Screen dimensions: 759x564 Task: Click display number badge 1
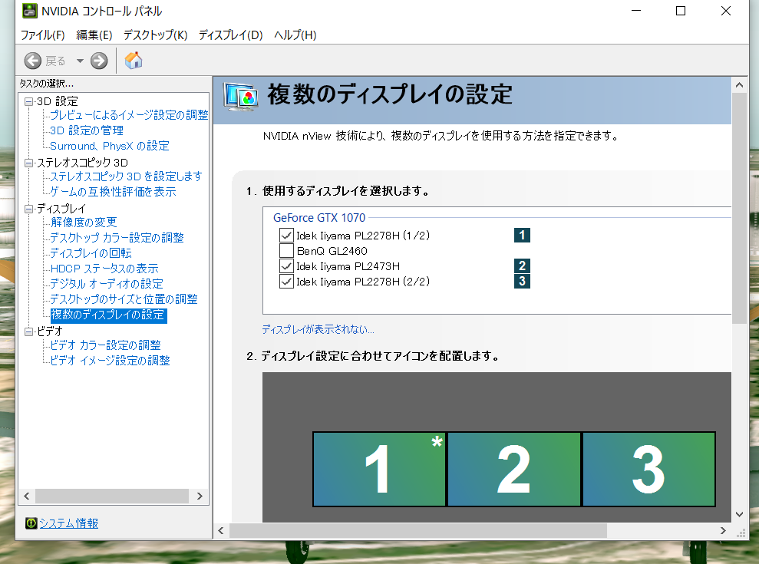522,236
